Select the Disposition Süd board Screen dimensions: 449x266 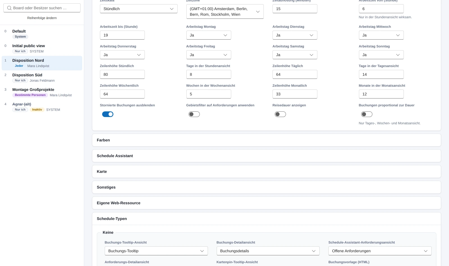[x=42, y=77]
